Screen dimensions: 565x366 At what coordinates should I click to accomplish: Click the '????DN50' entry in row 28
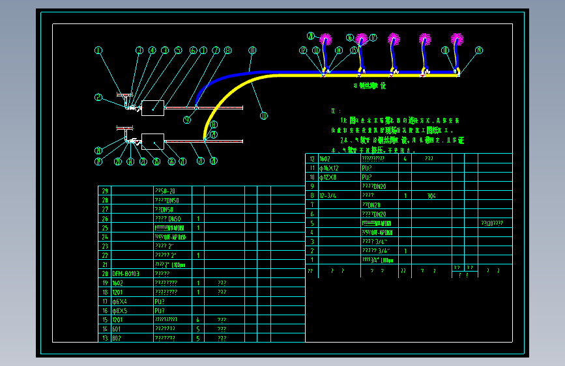click(x=167, y=201)
